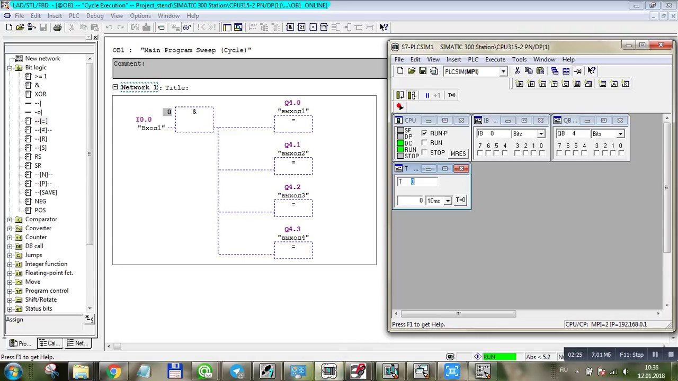The height and width of the screenshot is (381, 678).
Task: Toggle the Monitor (glasses) icon
Action: [187, 27]
